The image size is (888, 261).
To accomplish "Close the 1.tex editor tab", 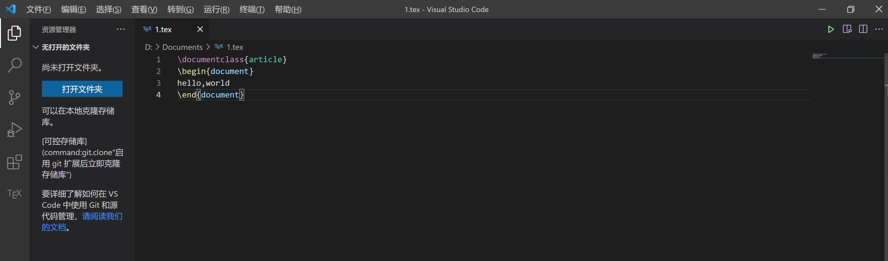I will 200,29.
